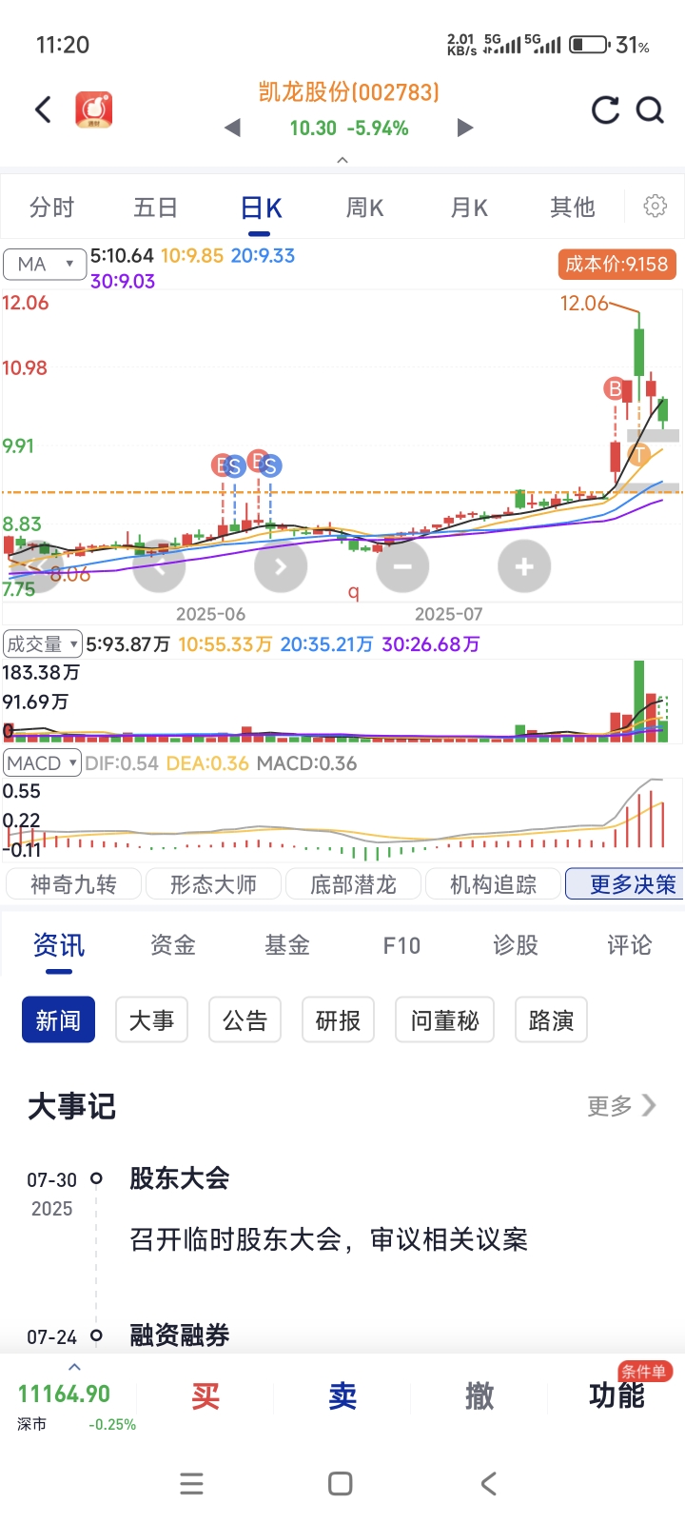Open the 资金 section tab

coord(173,945)
